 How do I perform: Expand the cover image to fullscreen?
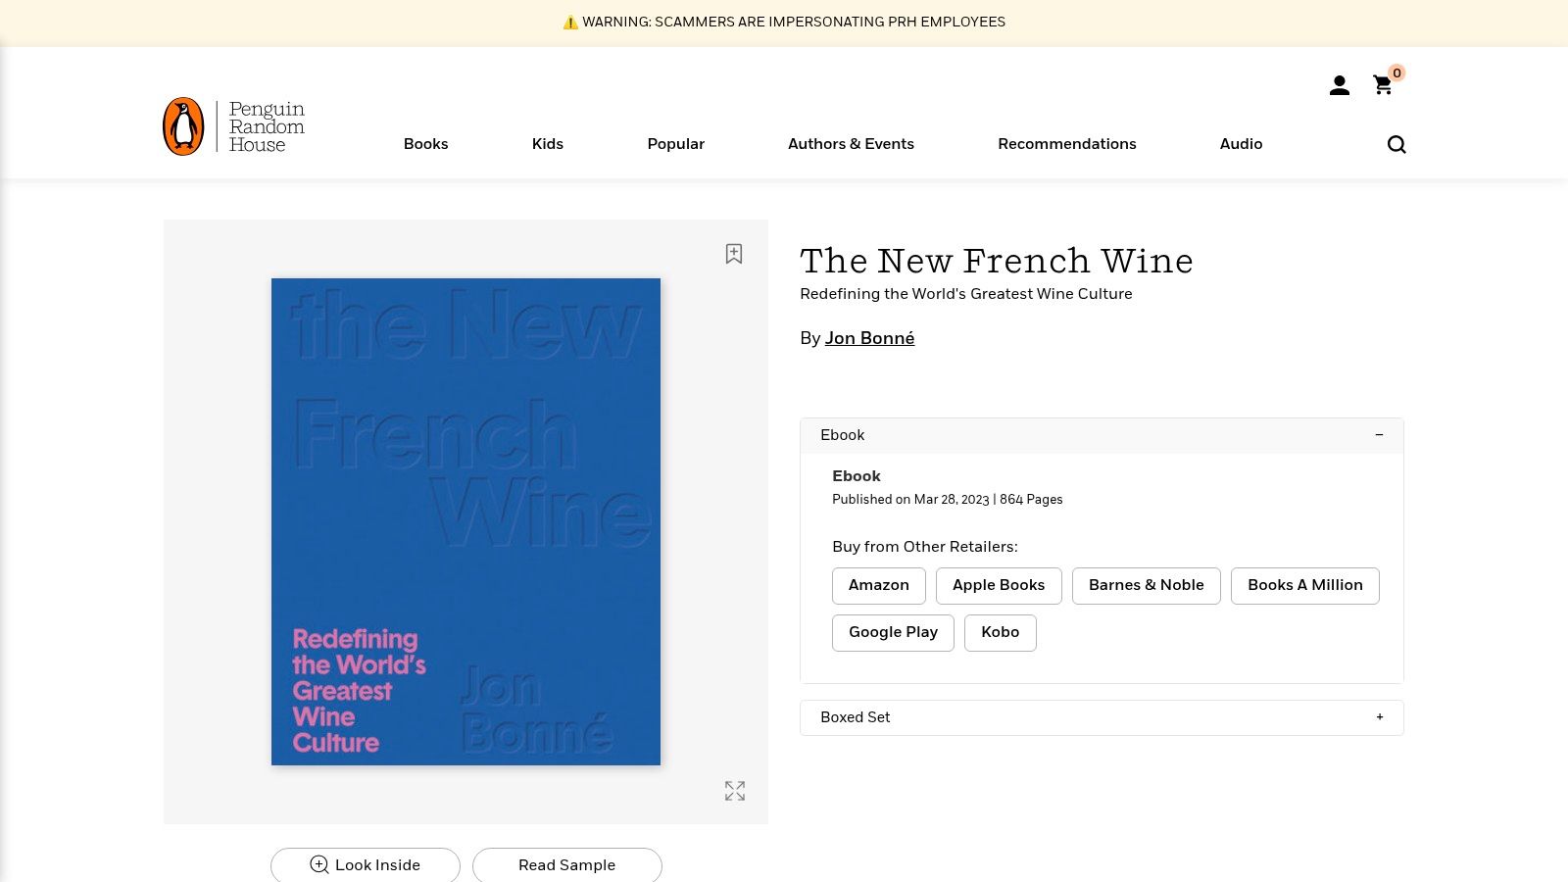(735, 791)
